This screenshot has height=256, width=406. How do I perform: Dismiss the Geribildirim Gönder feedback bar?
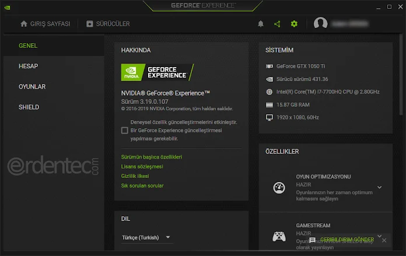(384, 240)
